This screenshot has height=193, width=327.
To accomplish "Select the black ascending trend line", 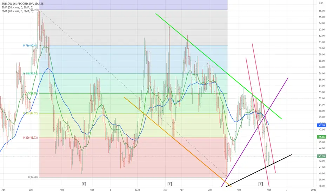I will point(259,171).
